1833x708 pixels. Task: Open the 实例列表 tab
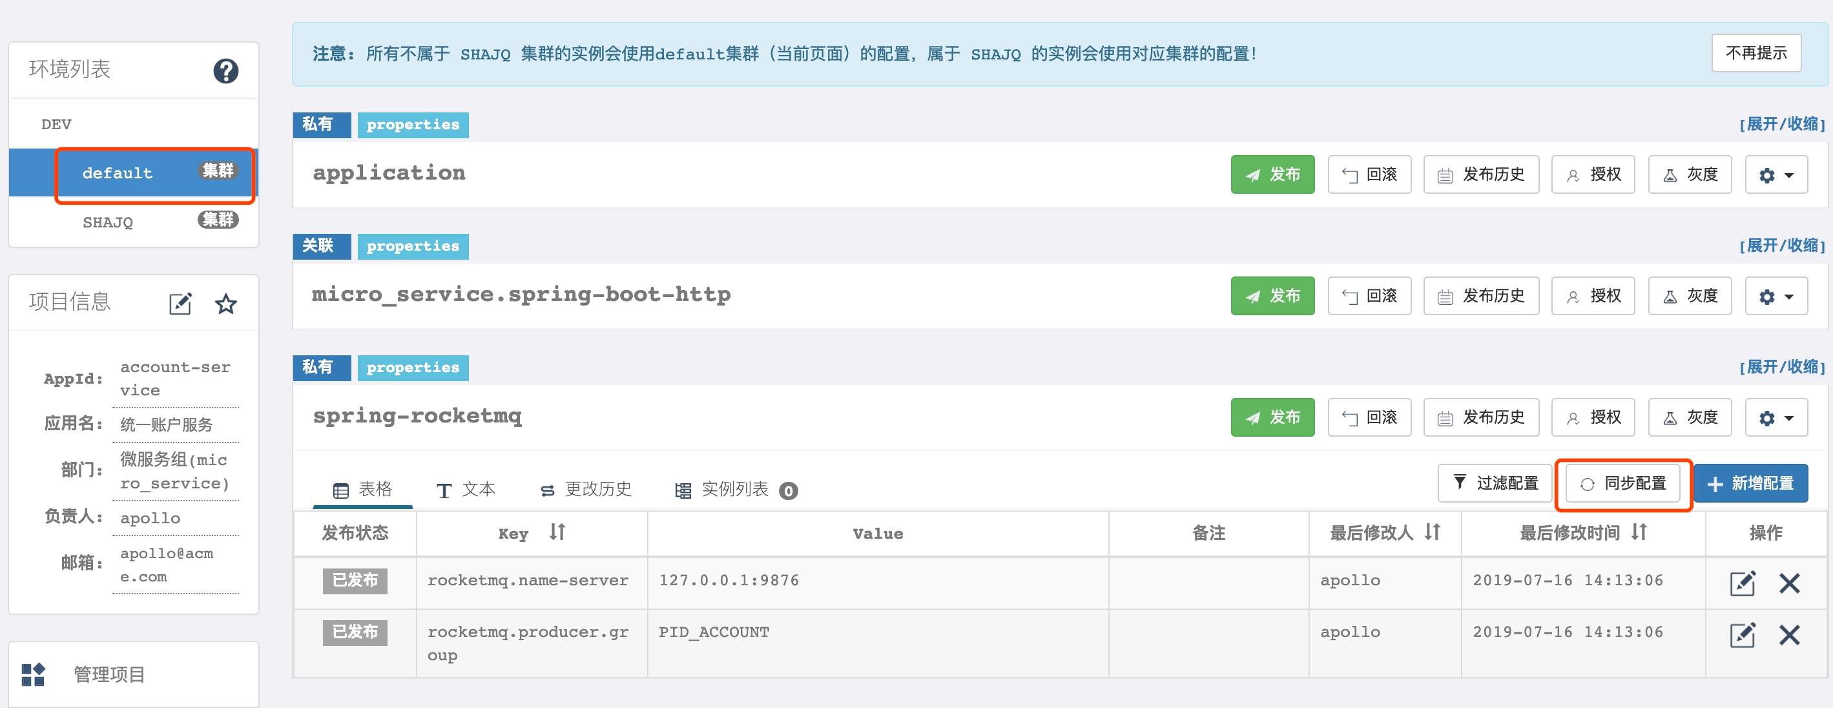736,490
